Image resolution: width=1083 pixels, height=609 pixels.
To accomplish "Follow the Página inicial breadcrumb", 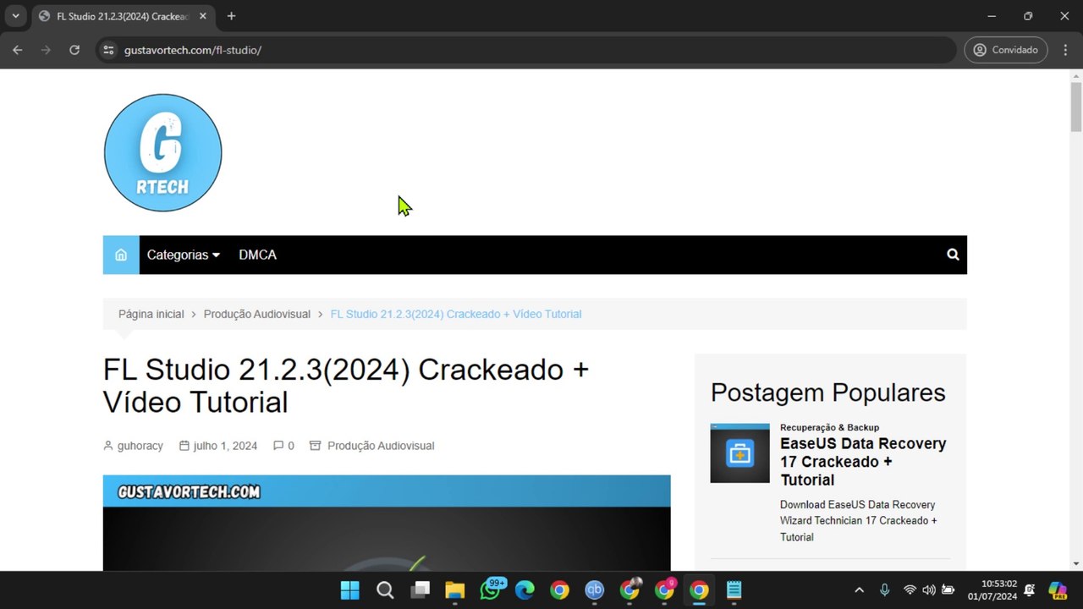I will 151,314.
